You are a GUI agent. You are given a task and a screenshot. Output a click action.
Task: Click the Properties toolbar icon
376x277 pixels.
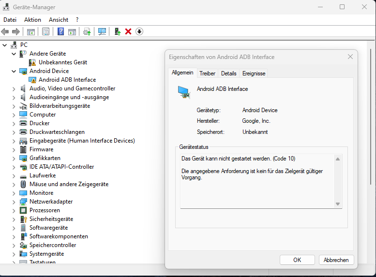tap(45, 31)
